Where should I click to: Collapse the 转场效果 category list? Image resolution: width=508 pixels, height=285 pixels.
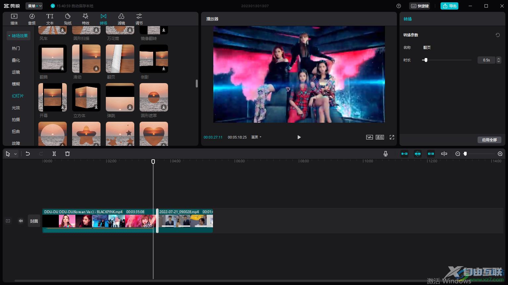pos(19,36)
